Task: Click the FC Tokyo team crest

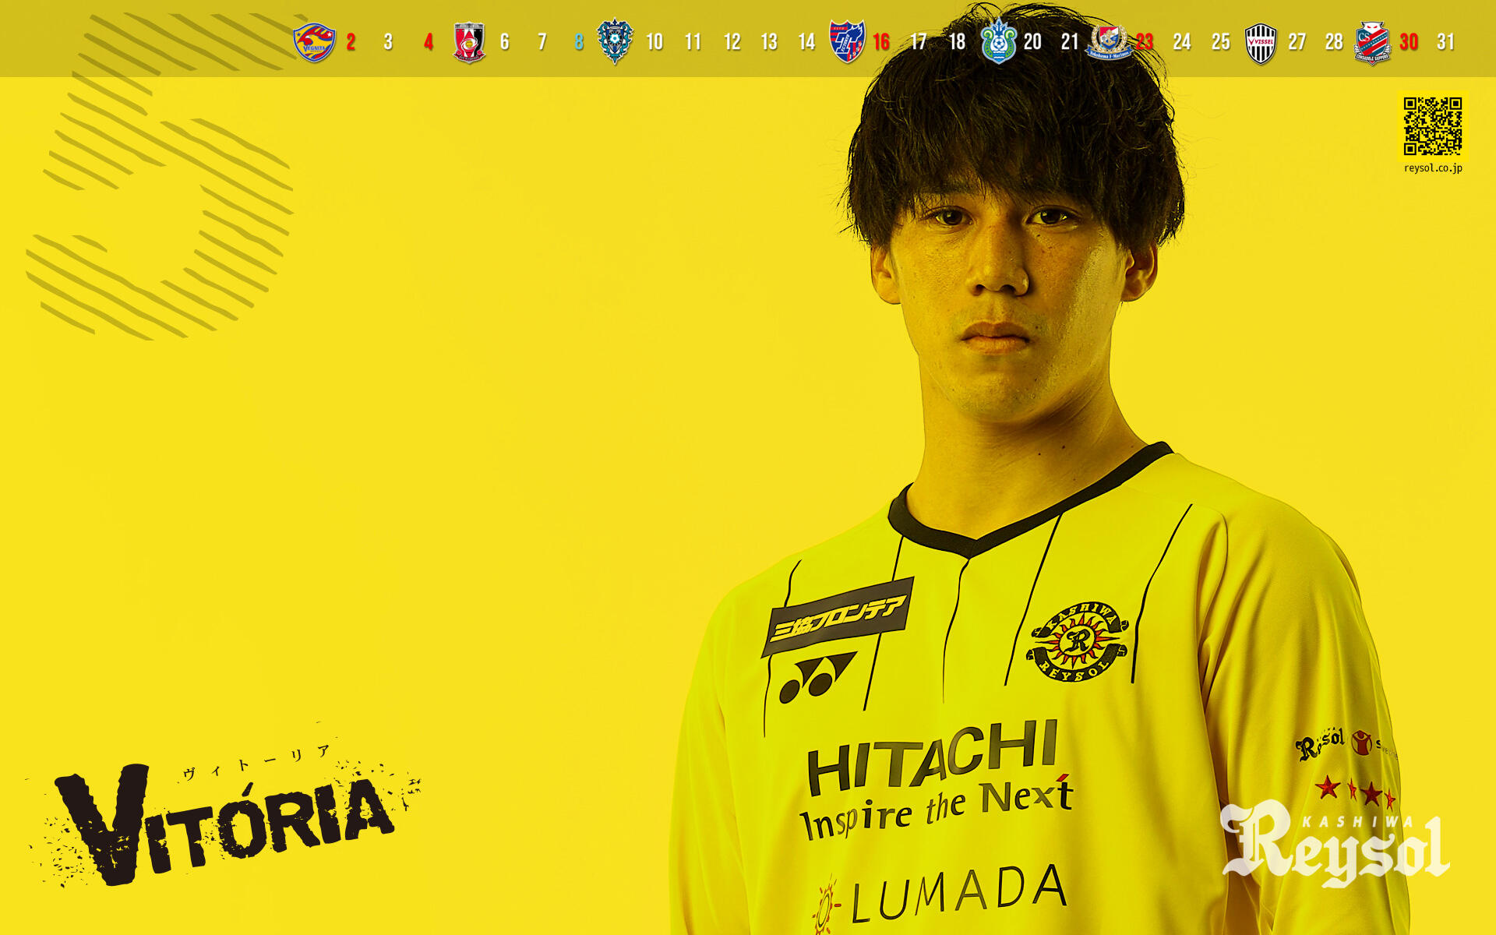Action: coord(847,41)
